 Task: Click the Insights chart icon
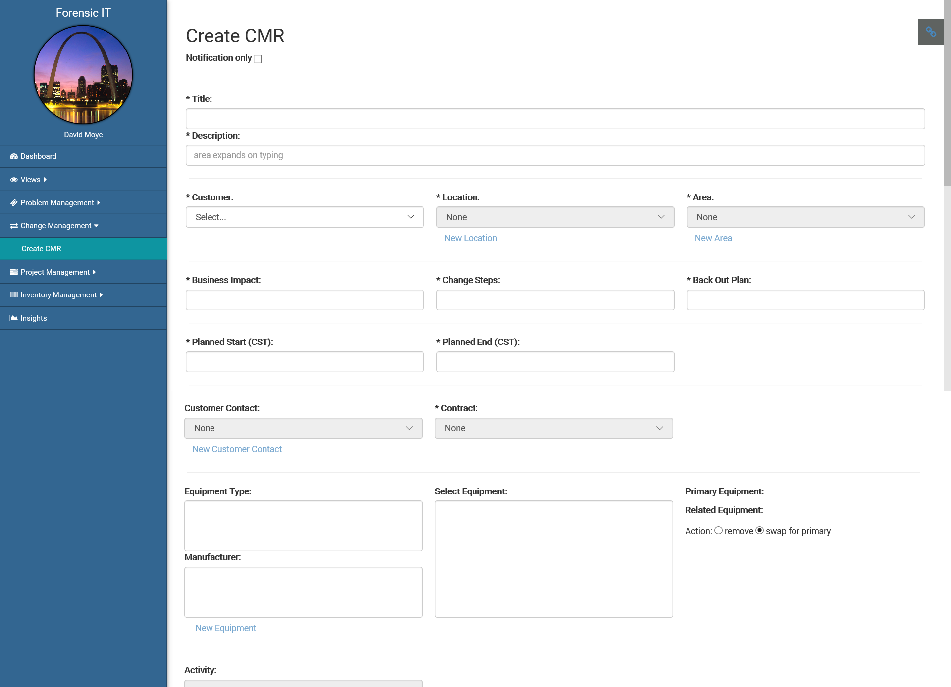click(14, 318)
